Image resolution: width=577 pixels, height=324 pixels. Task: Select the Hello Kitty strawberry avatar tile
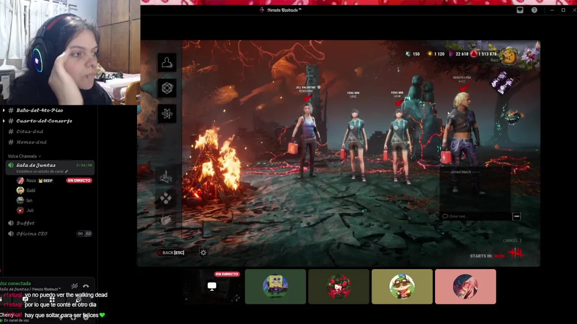(339, 287)
